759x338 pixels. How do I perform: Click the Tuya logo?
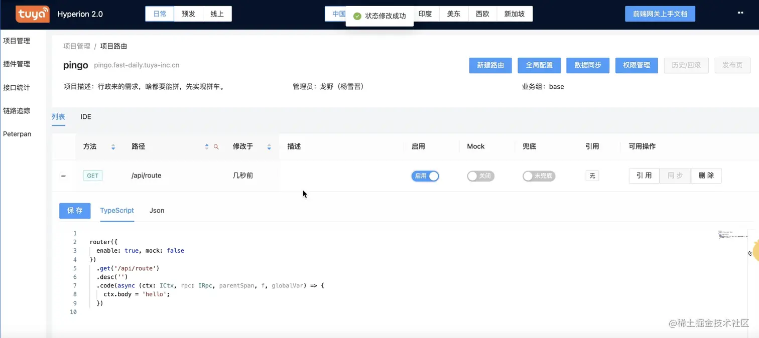pyautogui.click(x=33, y=14)
